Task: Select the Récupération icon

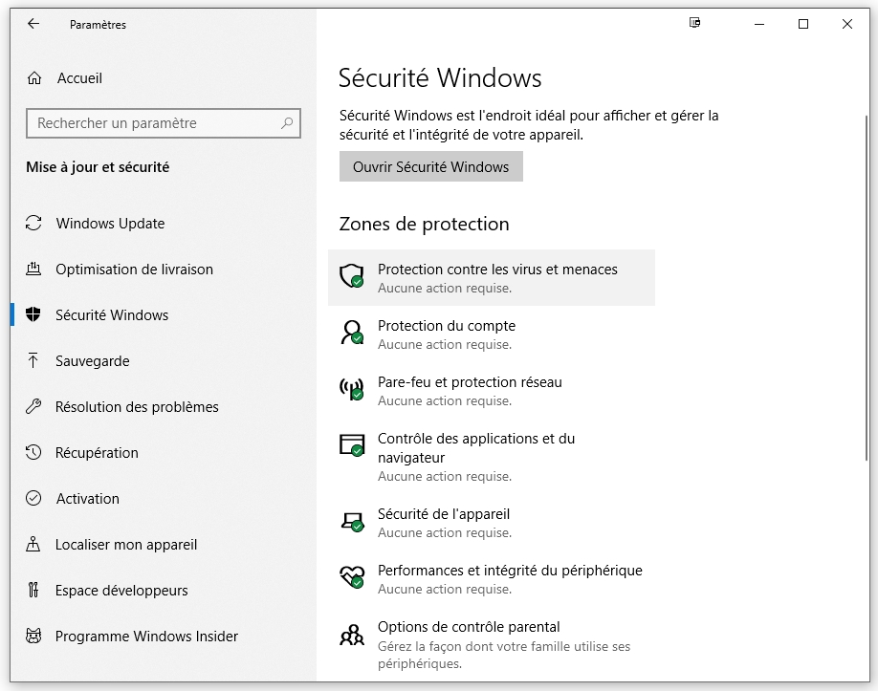Action: (x=33, y=452)
